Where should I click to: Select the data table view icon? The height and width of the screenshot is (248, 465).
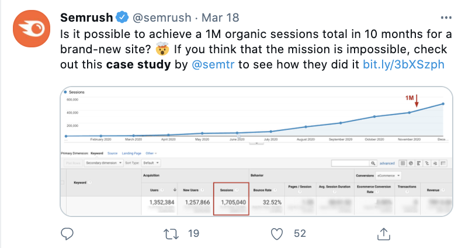click(402, 163)
